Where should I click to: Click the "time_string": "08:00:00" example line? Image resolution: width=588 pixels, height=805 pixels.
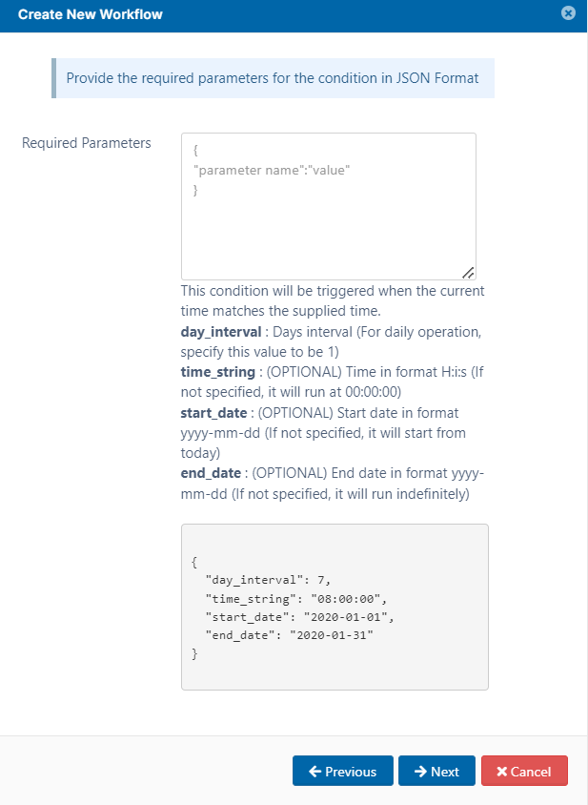pyautogui.click(x=293, y=600)
